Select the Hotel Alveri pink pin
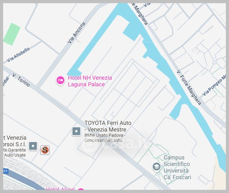 pyautogui.click(x=81, y=189)
